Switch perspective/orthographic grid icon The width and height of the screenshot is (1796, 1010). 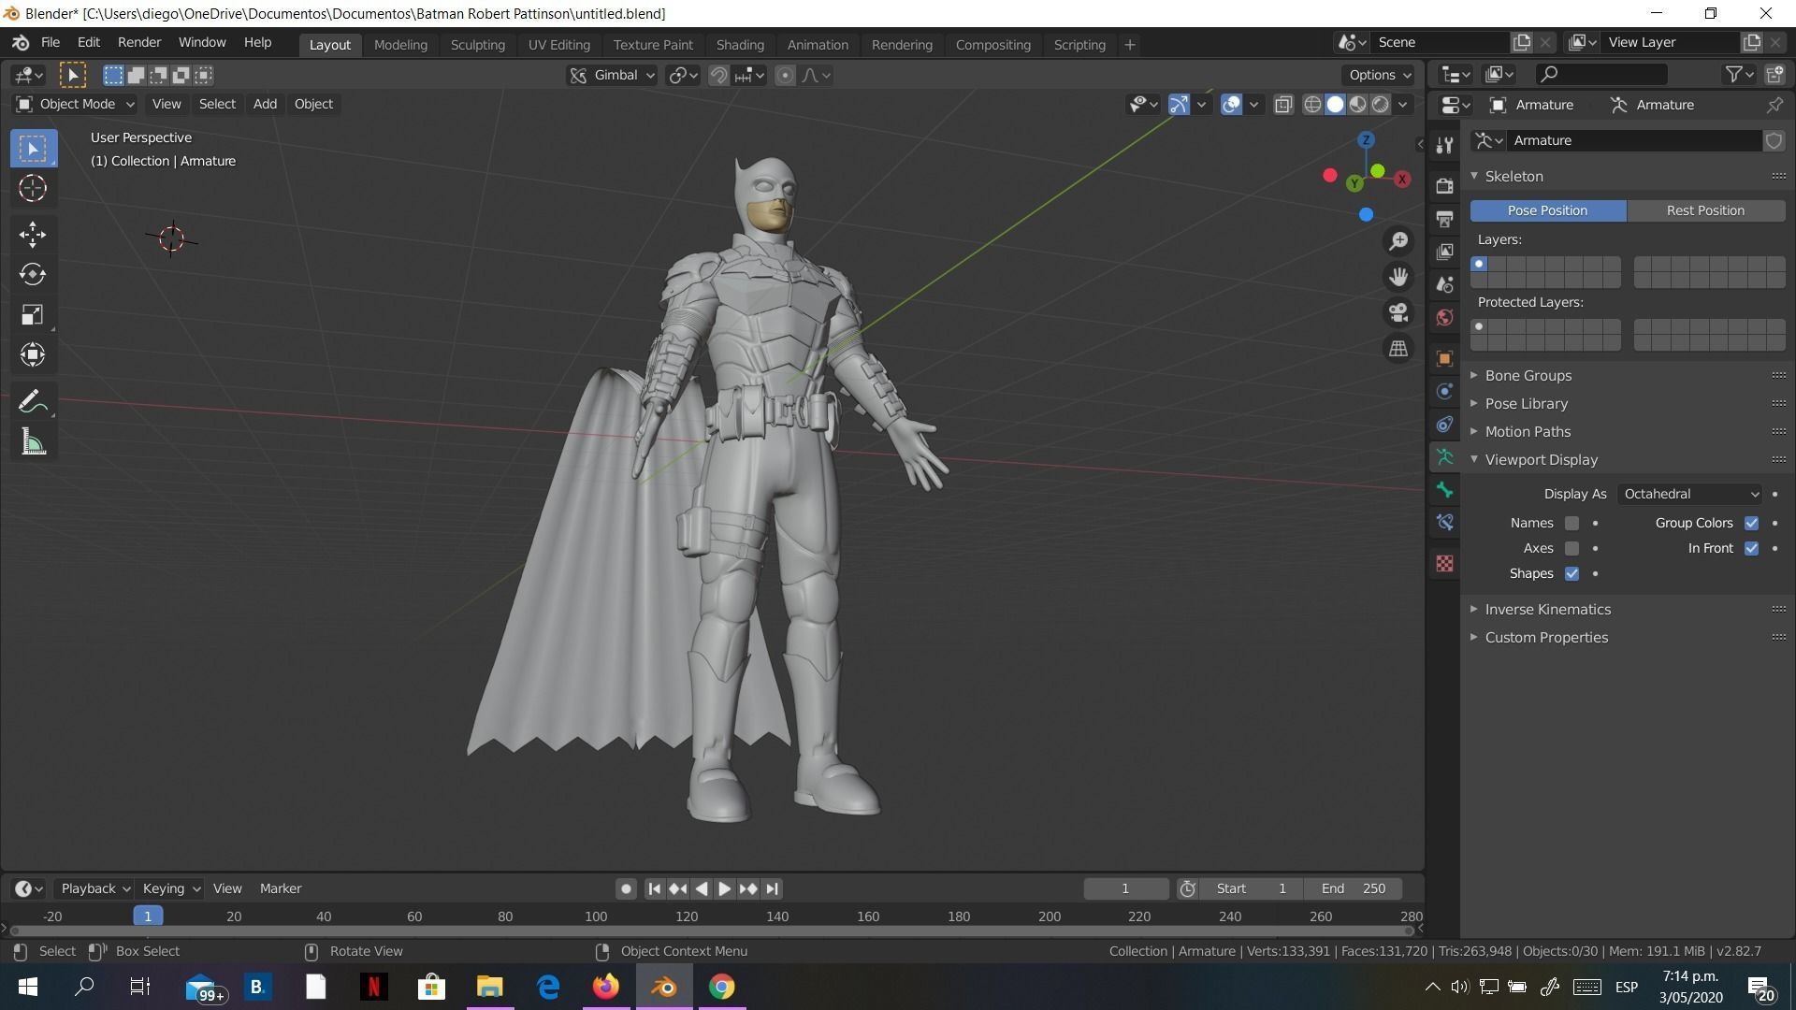(1398, 348)
